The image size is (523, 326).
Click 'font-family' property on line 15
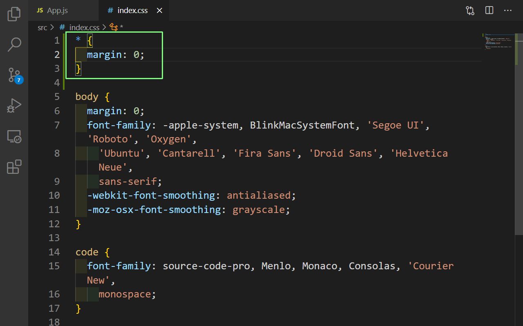119,266
